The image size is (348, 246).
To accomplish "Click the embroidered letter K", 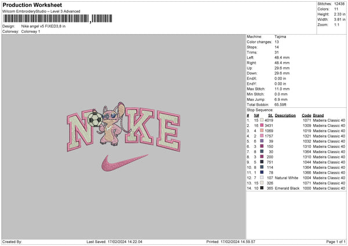I will (x=140, y=126).
